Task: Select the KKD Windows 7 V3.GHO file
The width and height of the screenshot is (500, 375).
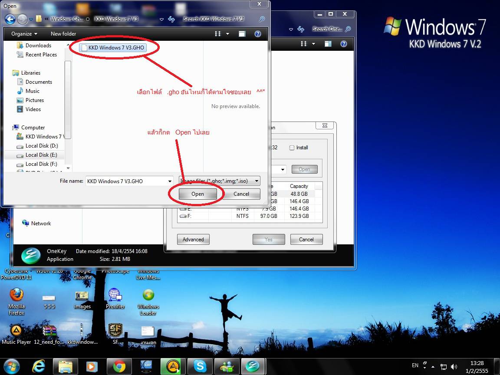Action: (x=113, y=47)
